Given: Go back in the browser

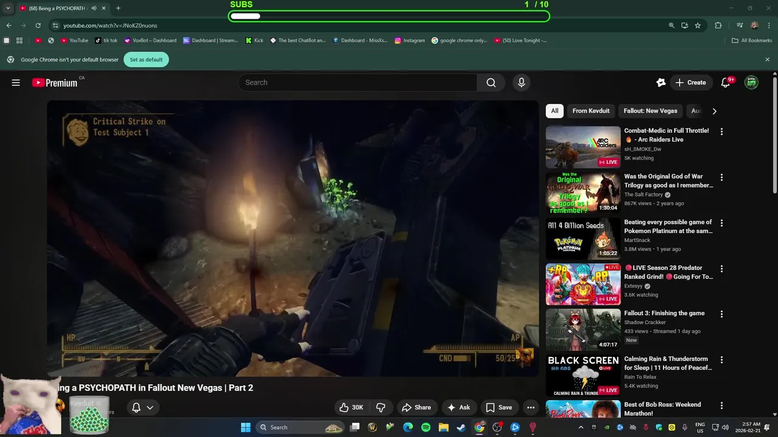Looking at the screenshot, I should (x=9, y=25).
